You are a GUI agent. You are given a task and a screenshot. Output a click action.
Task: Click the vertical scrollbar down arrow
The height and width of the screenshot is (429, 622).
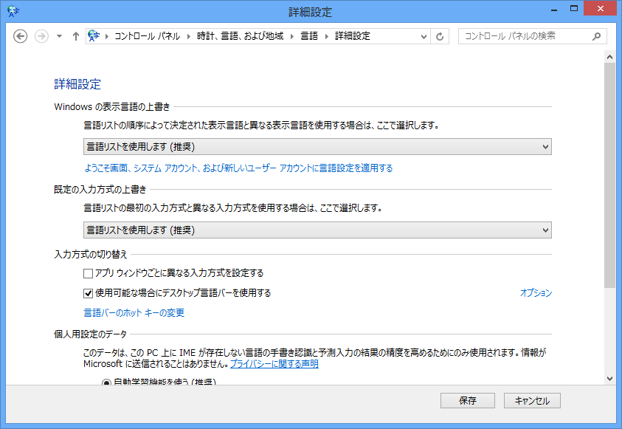click(609, 378)
